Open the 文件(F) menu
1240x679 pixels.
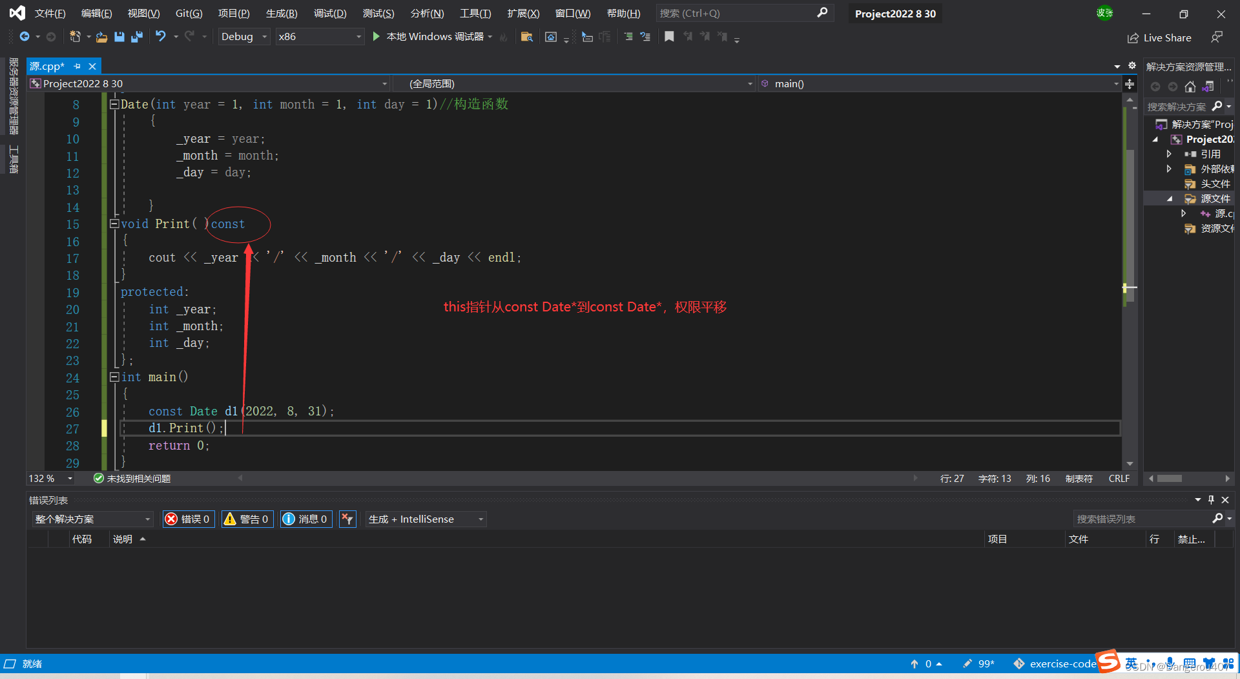pyautogui.click(x=50, y=13)
